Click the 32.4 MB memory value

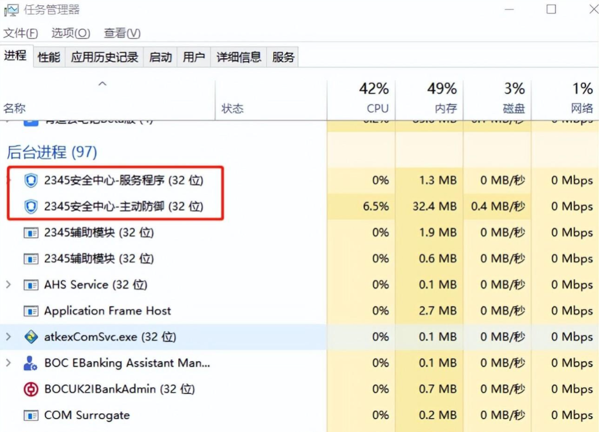pyautogui.click(x=435, y=207)
